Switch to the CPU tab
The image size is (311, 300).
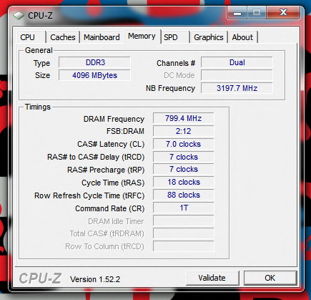(31, 37)
